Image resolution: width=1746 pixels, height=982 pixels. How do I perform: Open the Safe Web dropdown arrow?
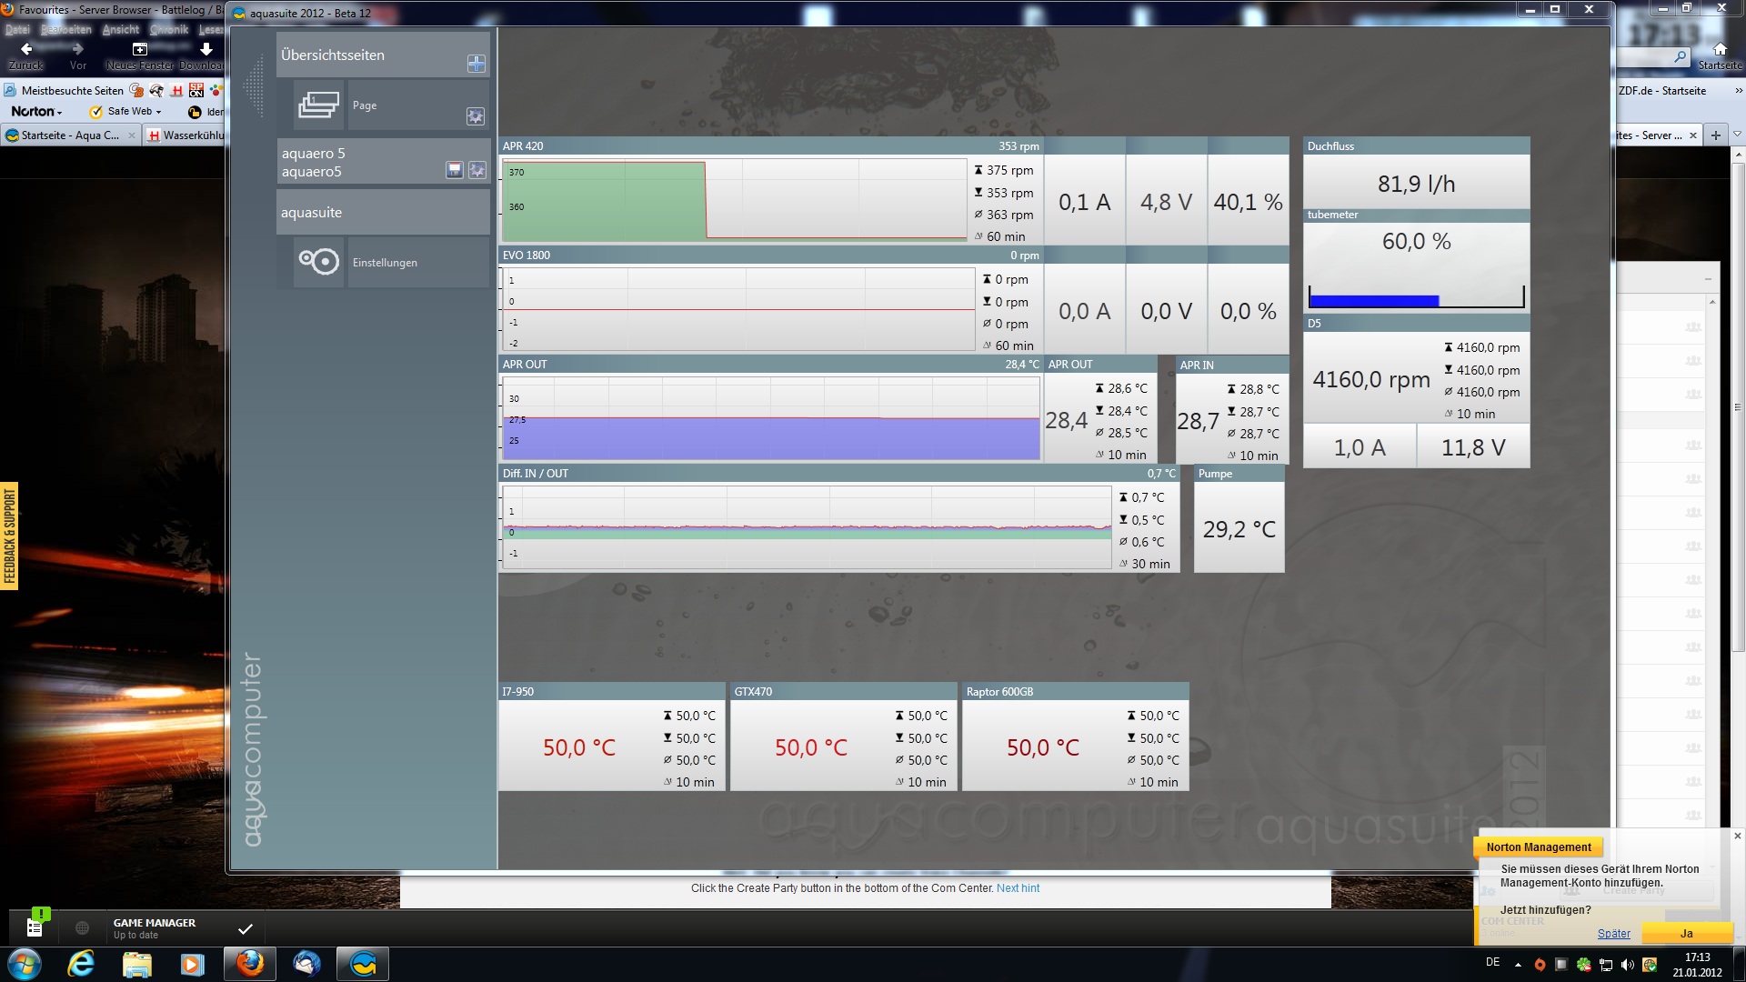pyautogui.click(x=159, y=112)
